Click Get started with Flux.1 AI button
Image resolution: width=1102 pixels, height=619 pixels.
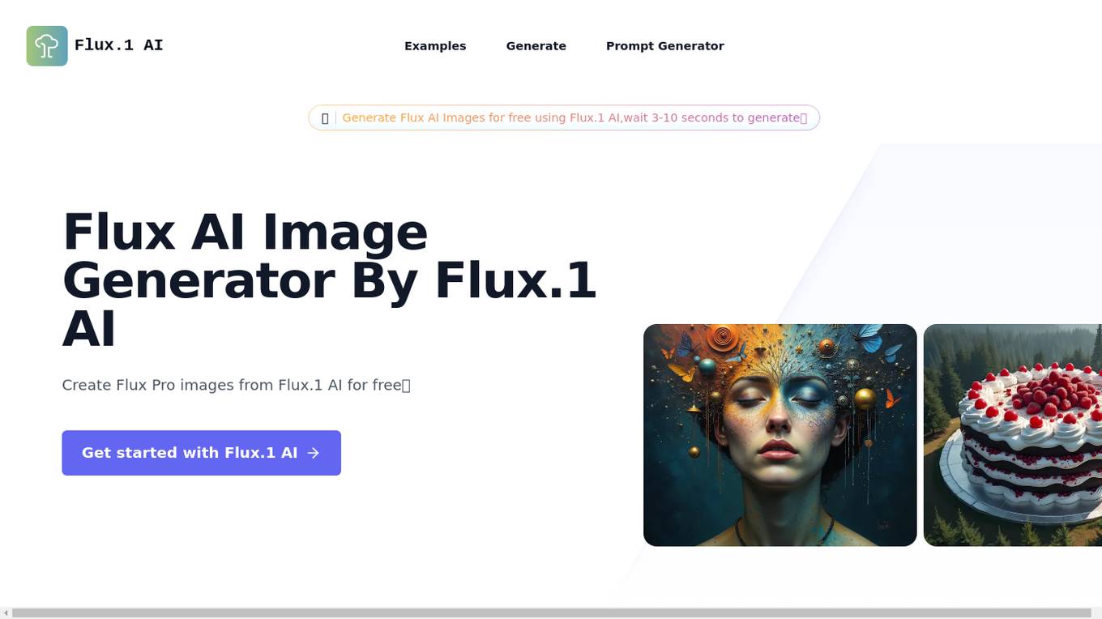tap(202, 453)
